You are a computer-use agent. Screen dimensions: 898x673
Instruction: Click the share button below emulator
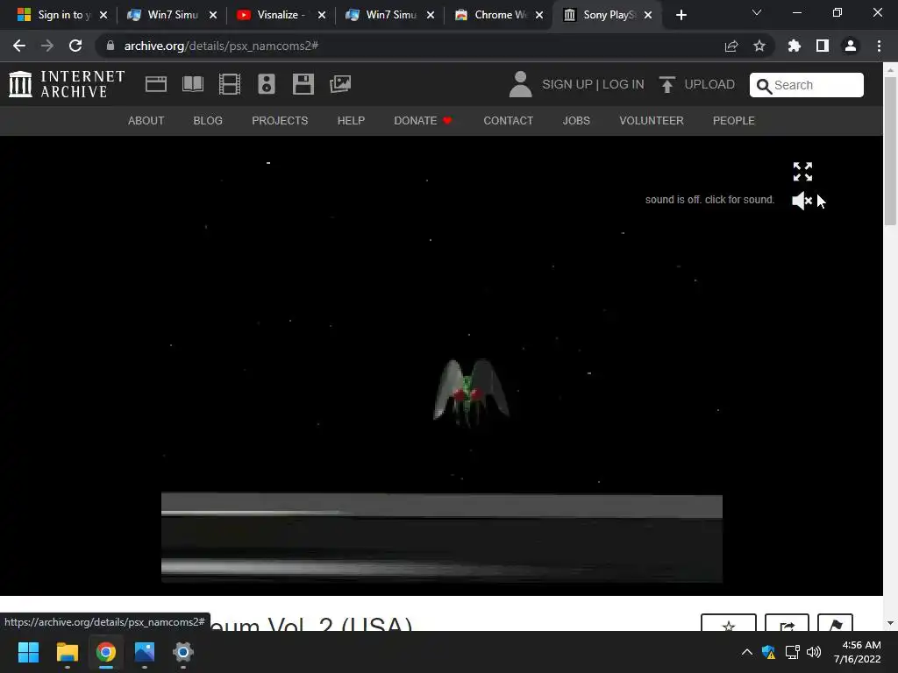click(787, 624)
